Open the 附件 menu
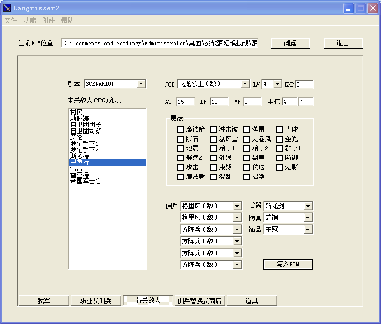Image resolution: width=381 pixels, height=324 pixels. click(x=48, y=20)
